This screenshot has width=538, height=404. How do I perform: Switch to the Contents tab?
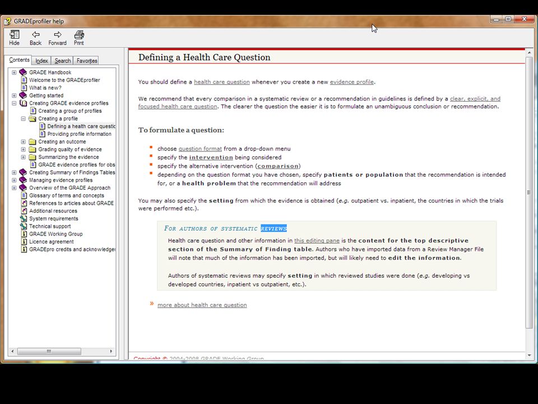(x=19, y=60)
